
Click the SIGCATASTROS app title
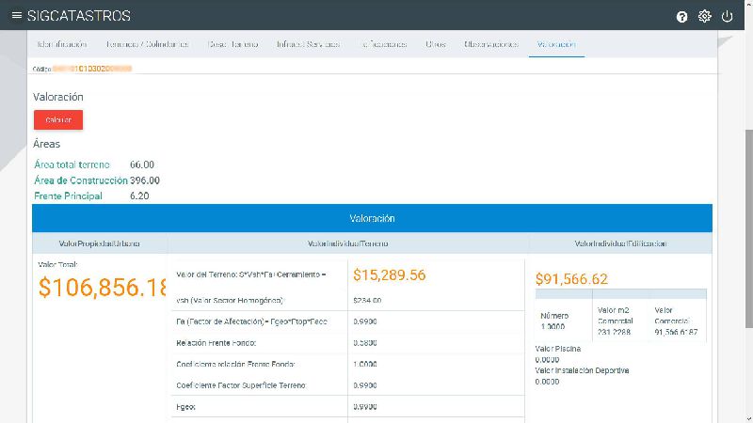pos(79,16)
